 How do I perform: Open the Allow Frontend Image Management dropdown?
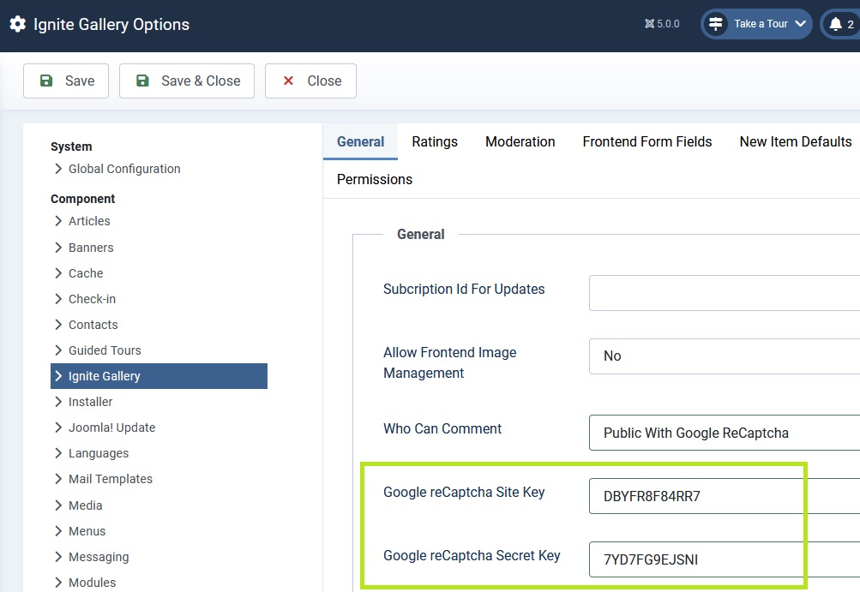click(x=725, y=356)
